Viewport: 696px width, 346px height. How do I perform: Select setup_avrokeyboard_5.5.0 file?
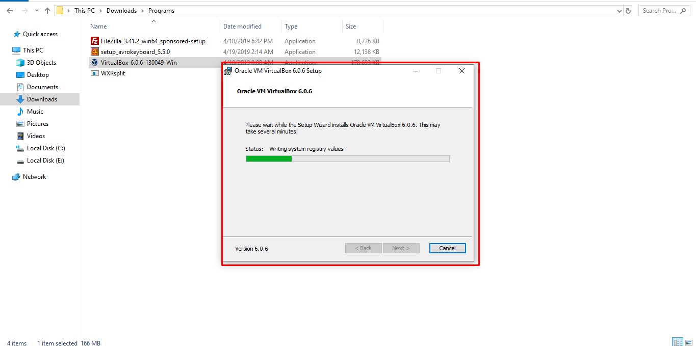[x=135, y=52]
